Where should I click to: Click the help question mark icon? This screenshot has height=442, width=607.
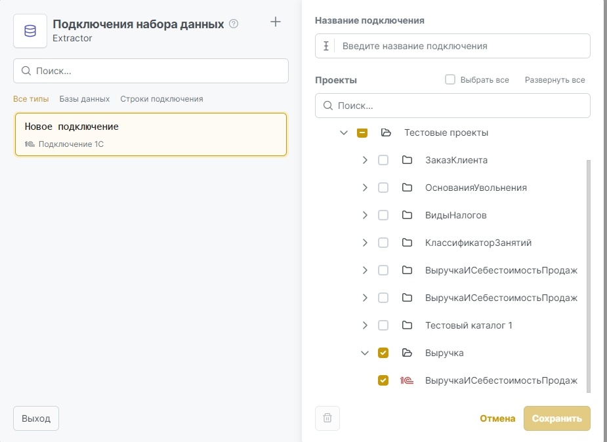click(x=234, y=24)
